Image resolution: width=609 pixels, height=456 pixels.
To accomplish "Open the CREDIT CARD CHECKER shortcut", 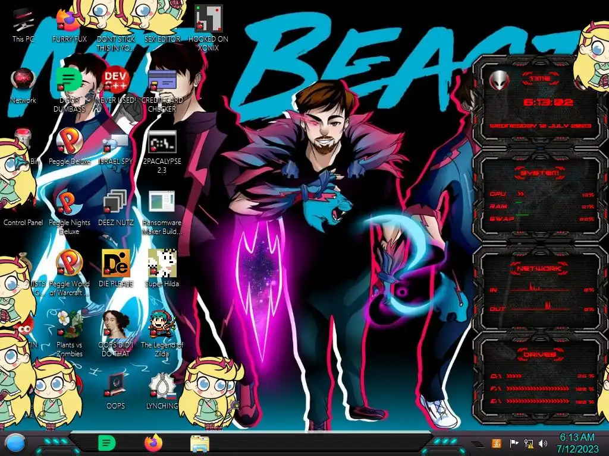I will point(162,90).
